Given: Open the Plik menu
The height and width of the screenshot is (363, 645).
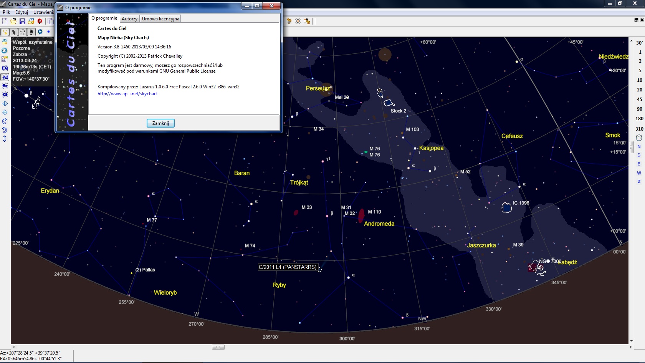Looking at the screenshot, I should pyautogui.click(x=6, y=12).
